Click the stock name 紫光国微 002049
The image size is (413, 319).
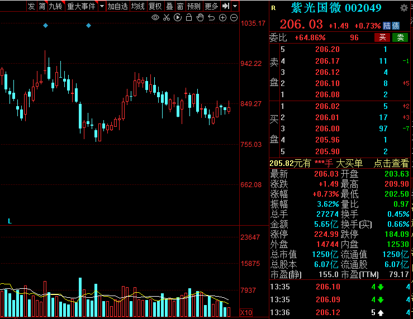[x=336, y=8]
